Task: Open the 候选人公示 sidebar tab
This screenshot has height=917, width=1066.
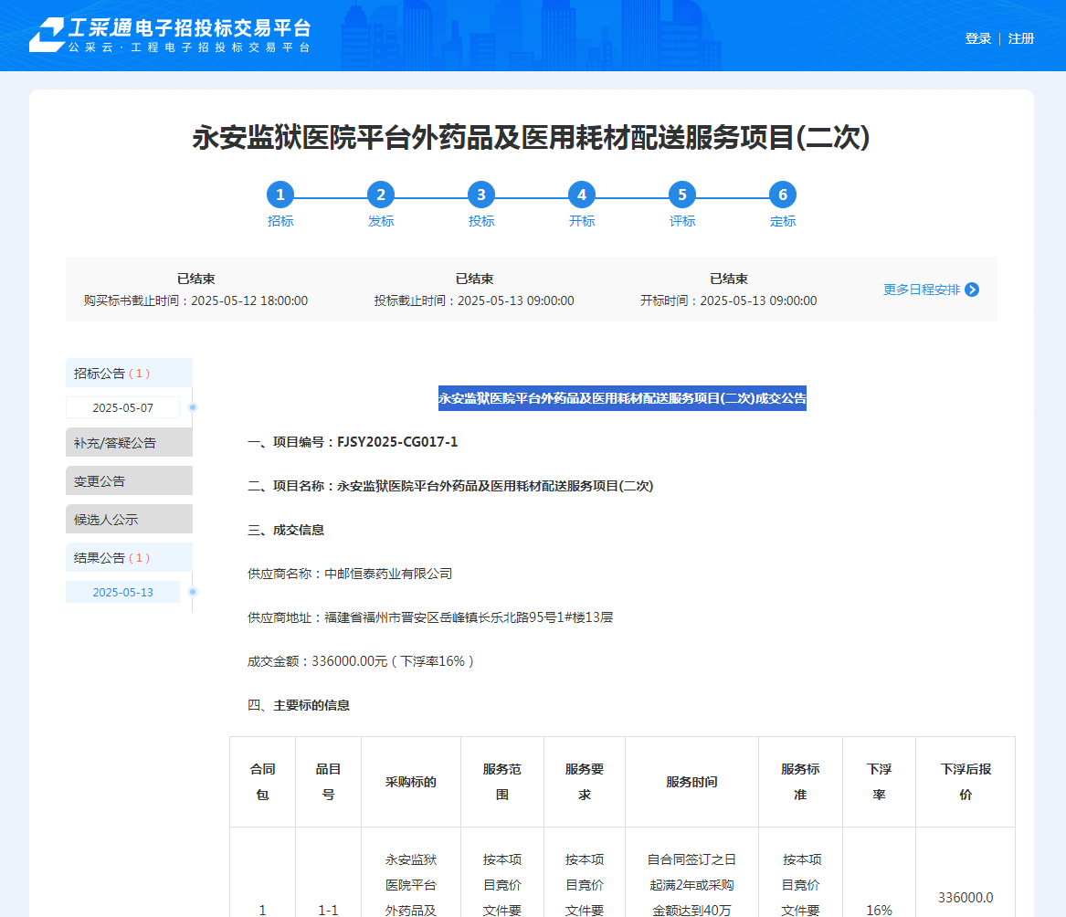Action: point(129,520)
